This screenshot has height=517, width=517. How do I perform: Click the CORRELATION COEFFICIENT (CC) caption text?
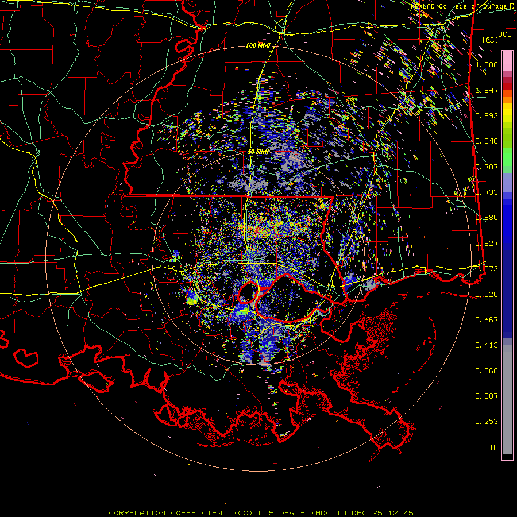coord(180,513)
